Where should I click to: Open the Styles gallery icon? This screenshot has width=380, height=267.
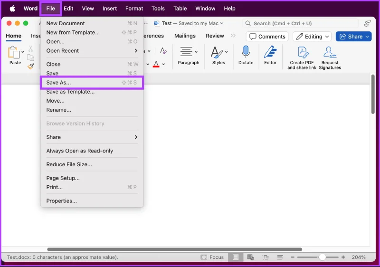(x=217, y=52)
